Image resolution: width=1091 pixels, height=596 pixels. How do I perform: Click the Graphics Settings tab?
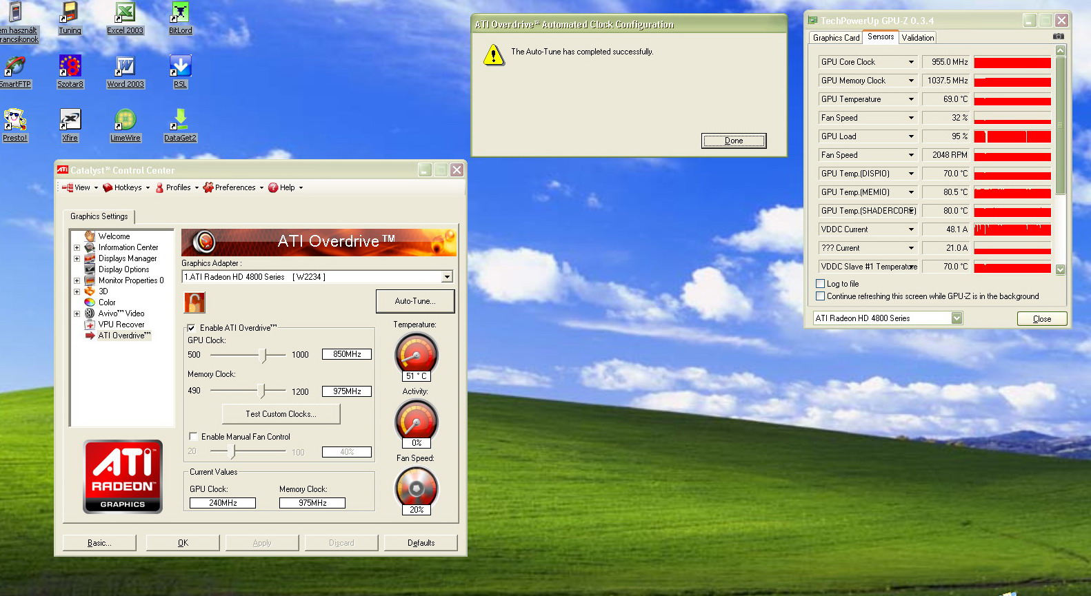(99, 216)
